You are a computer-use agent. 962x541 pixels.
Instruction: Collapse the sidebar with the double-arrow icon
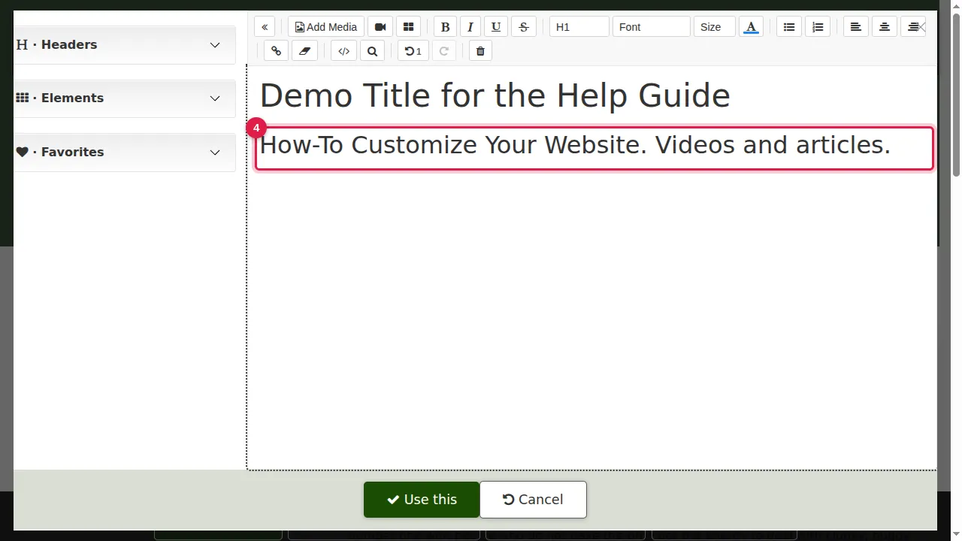(x=265, y=27)
